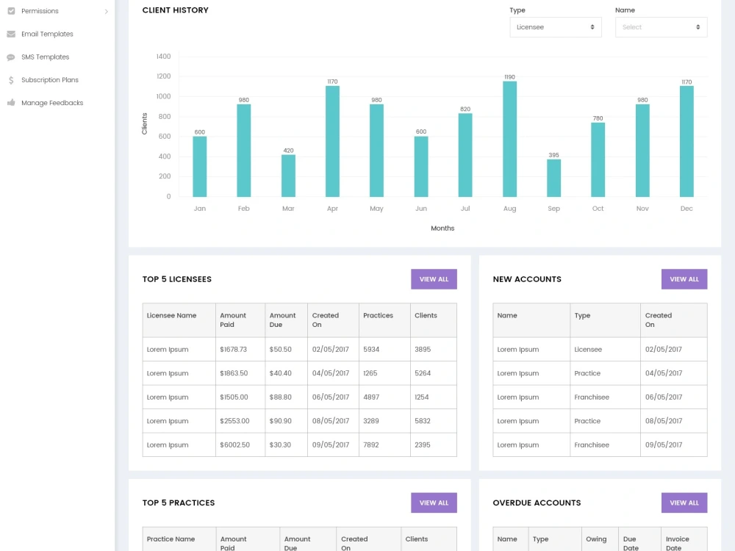Click amount due $30.30
This screenshot has width=735, height=551.
(280, 445)
